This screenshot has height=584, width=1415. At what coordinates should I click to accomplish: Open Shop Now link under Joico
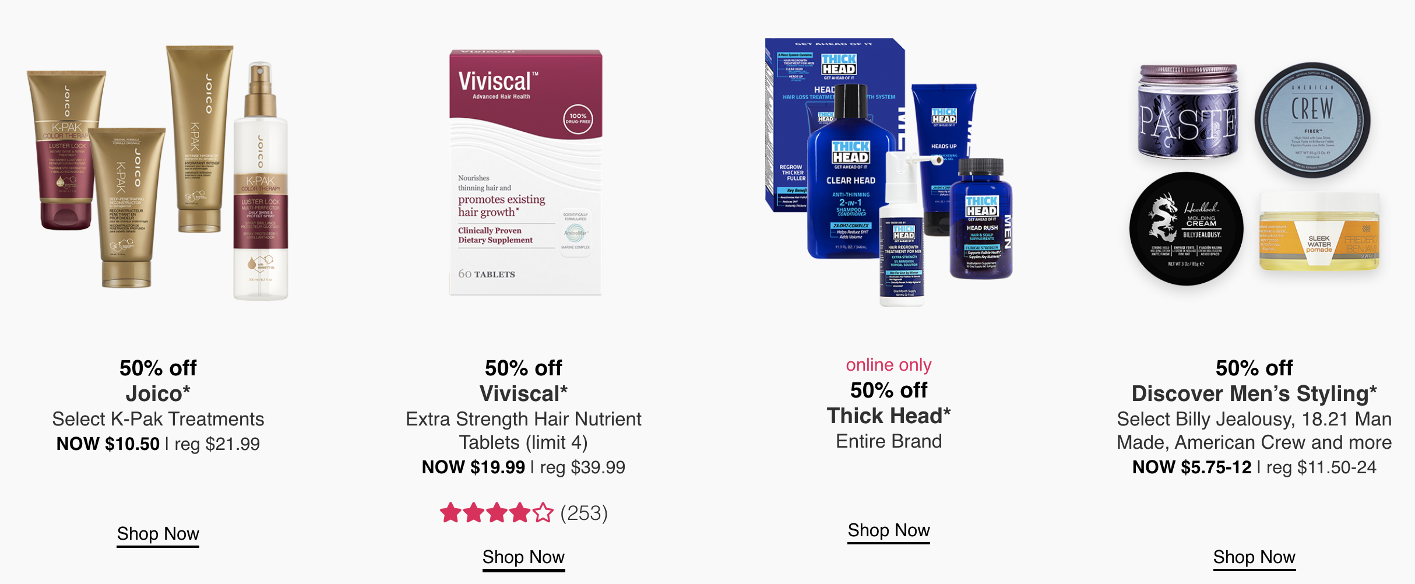pos(158,534)
